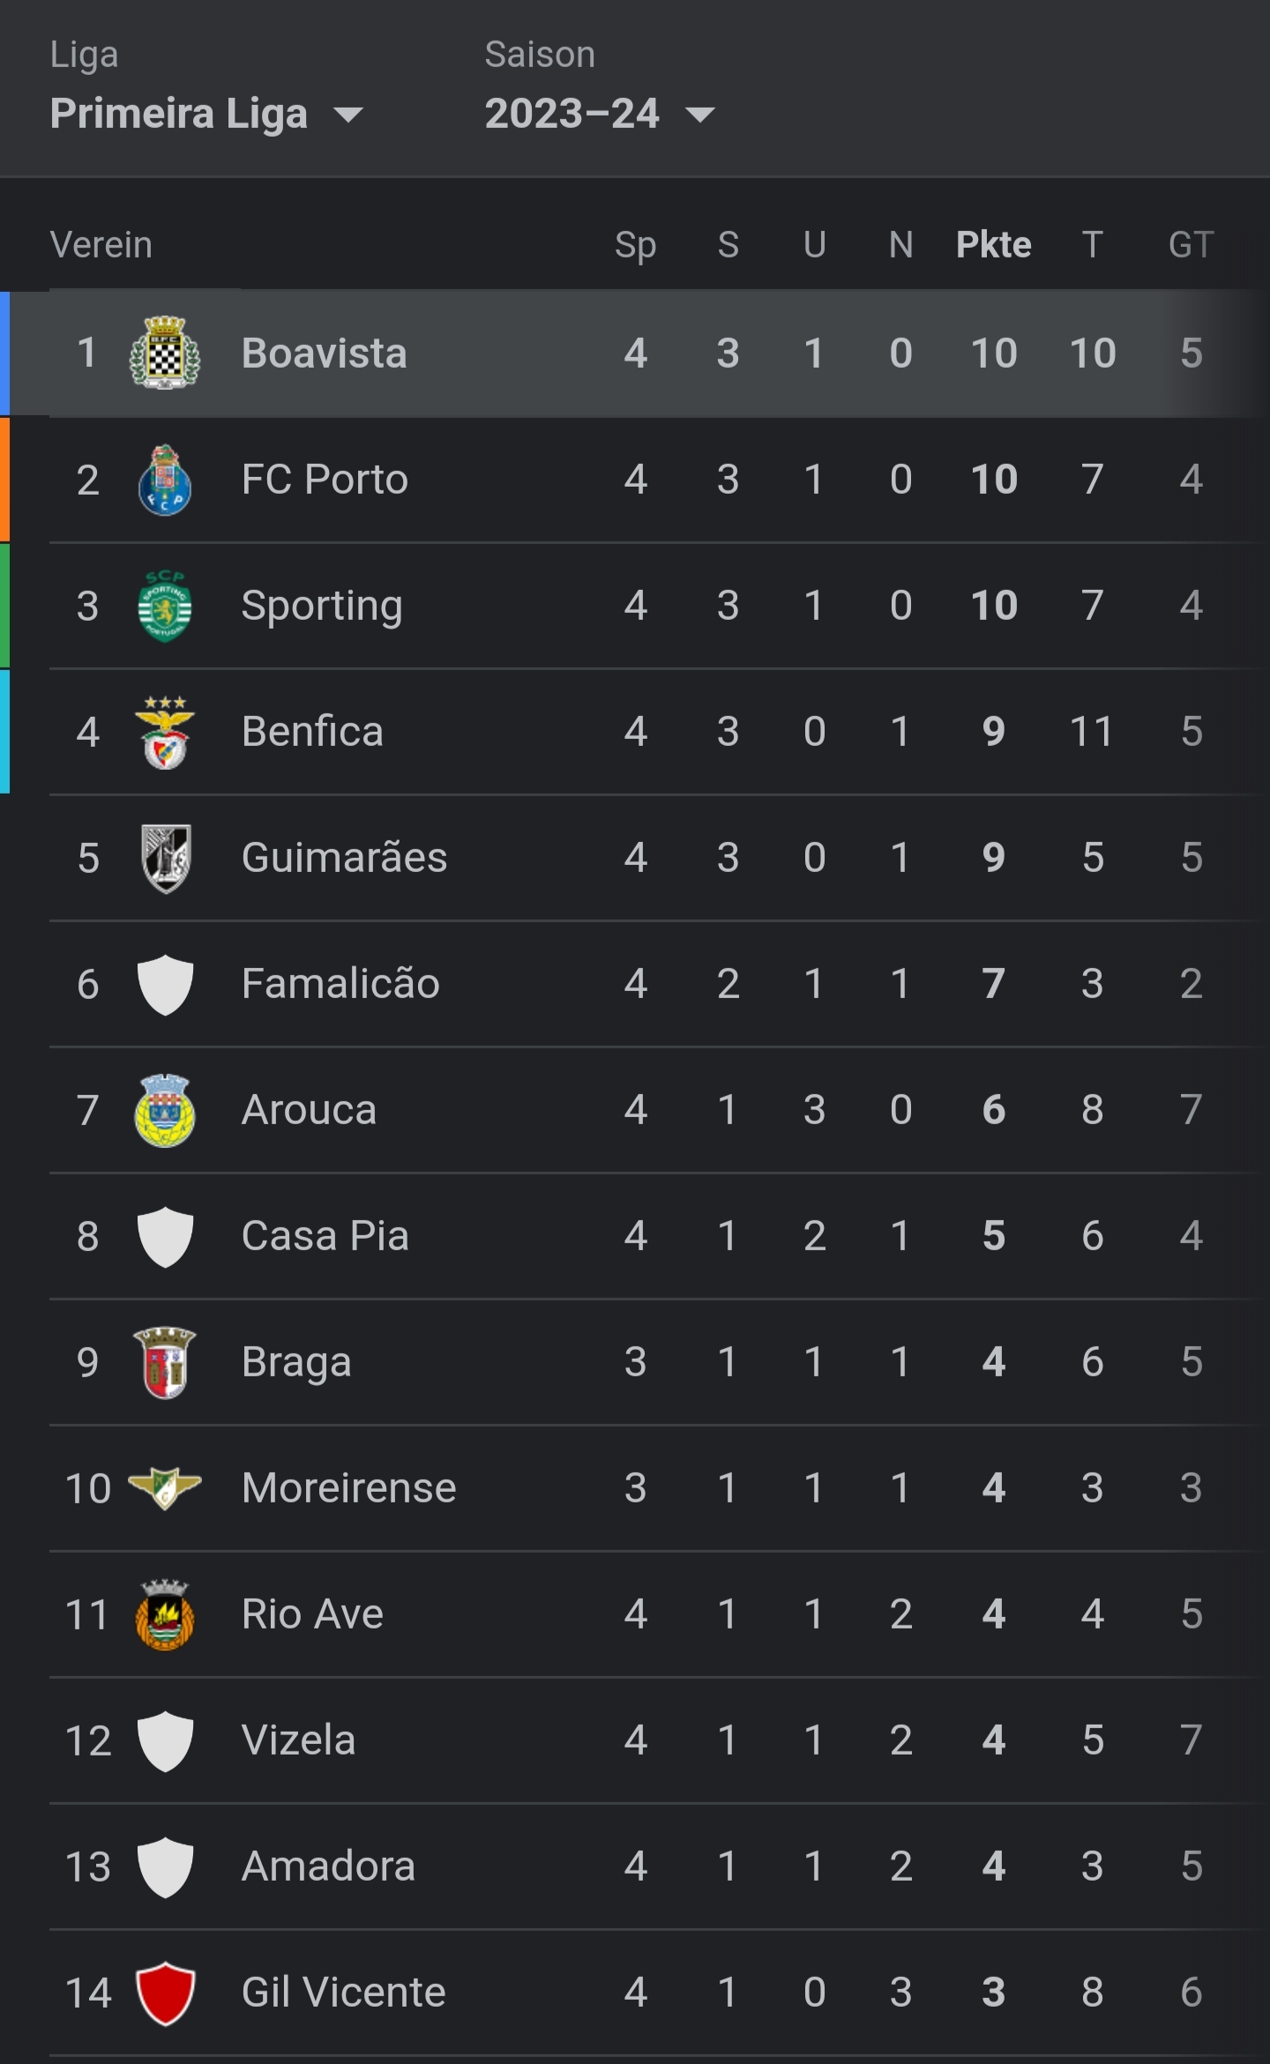Click the Verein column header
This screenshot has height=2064, width=1270.
tap(101, 244)
